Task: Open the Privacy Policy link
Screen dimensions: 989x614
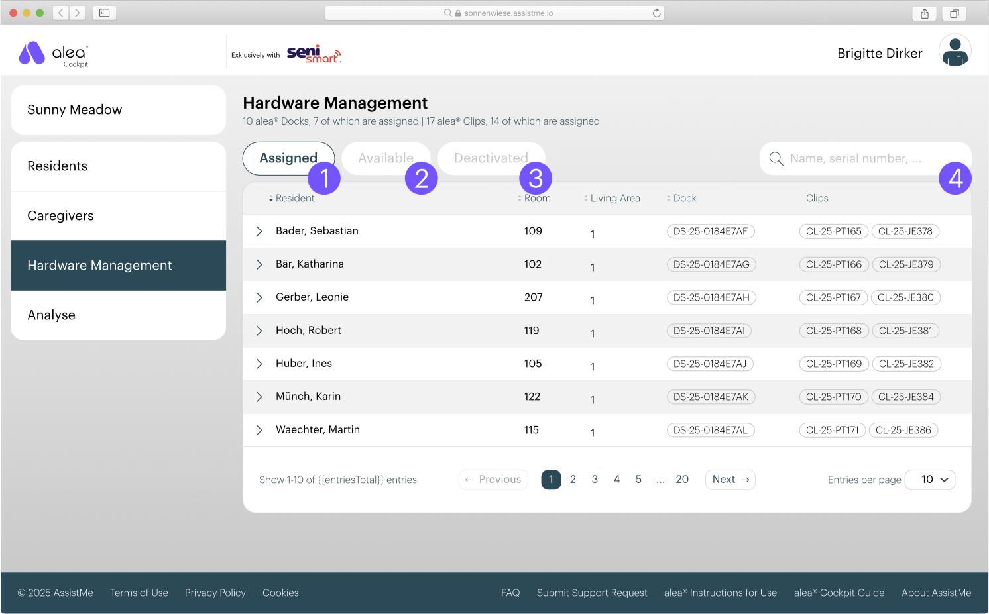Action: (215, 593)
